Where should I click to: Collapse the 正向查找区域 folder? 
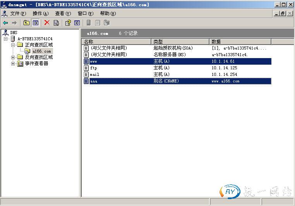pos(13,45)
